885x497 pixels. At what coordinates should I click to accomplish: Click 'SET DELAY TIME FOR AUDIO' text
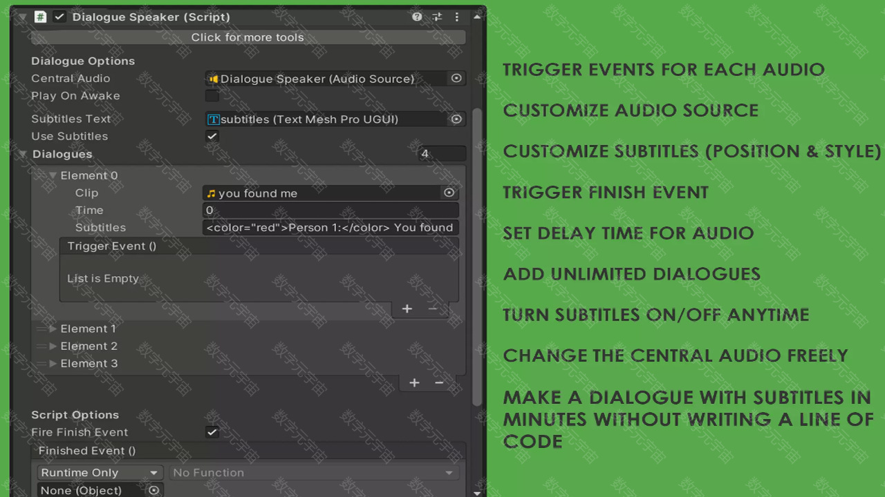click(x=628, y=233)
